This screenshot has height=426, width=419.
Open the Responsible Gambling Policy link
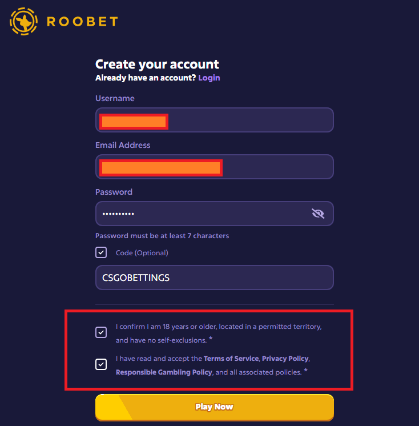(x=164, y=372)
